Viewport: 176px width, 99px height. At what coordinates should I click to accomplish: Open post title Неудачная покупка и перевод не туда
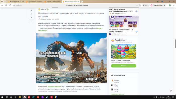71,15
